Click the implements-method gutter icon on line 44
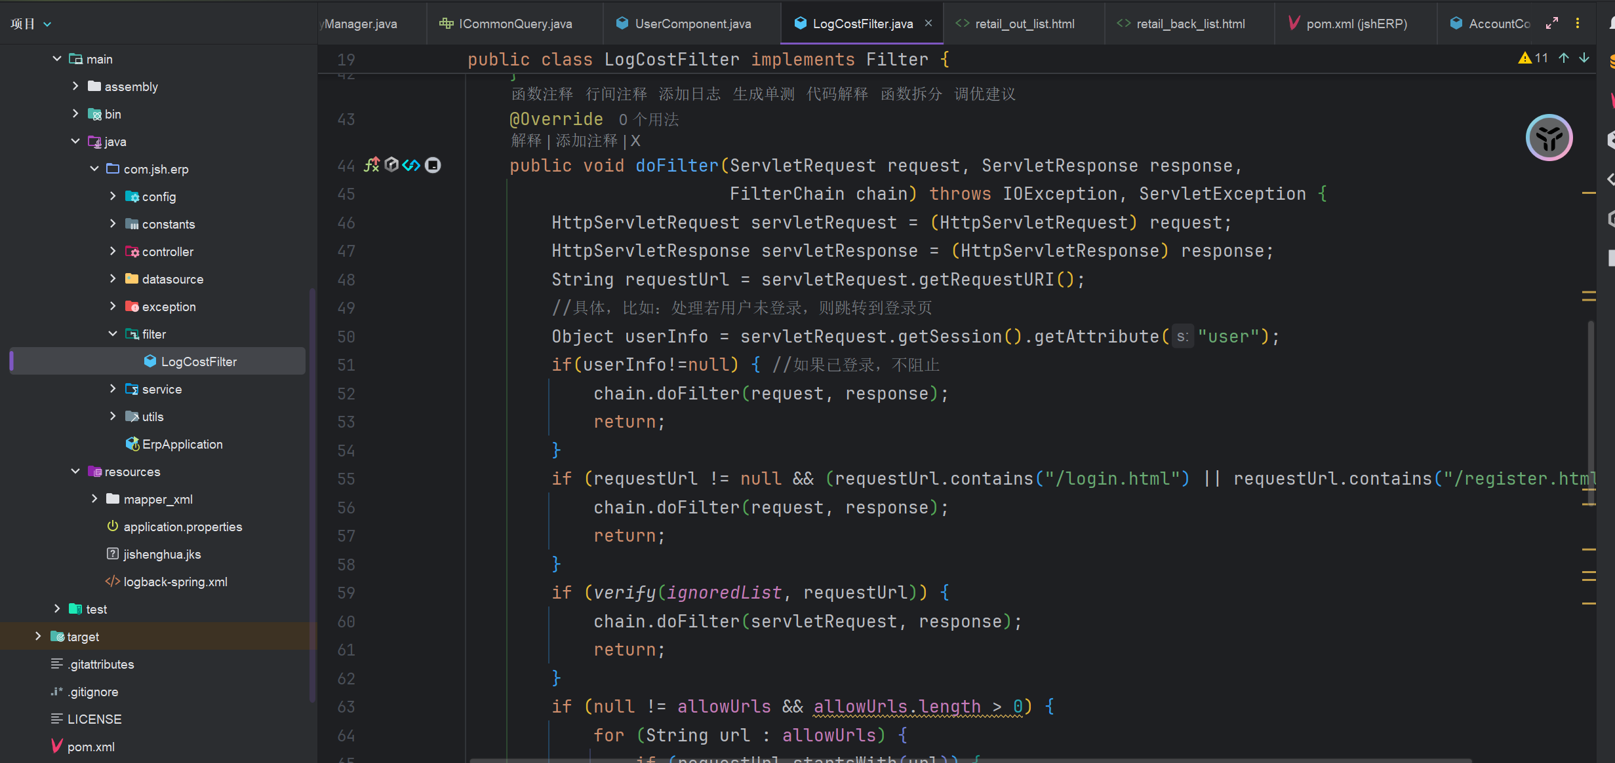1615x763 pixels. 372,165
